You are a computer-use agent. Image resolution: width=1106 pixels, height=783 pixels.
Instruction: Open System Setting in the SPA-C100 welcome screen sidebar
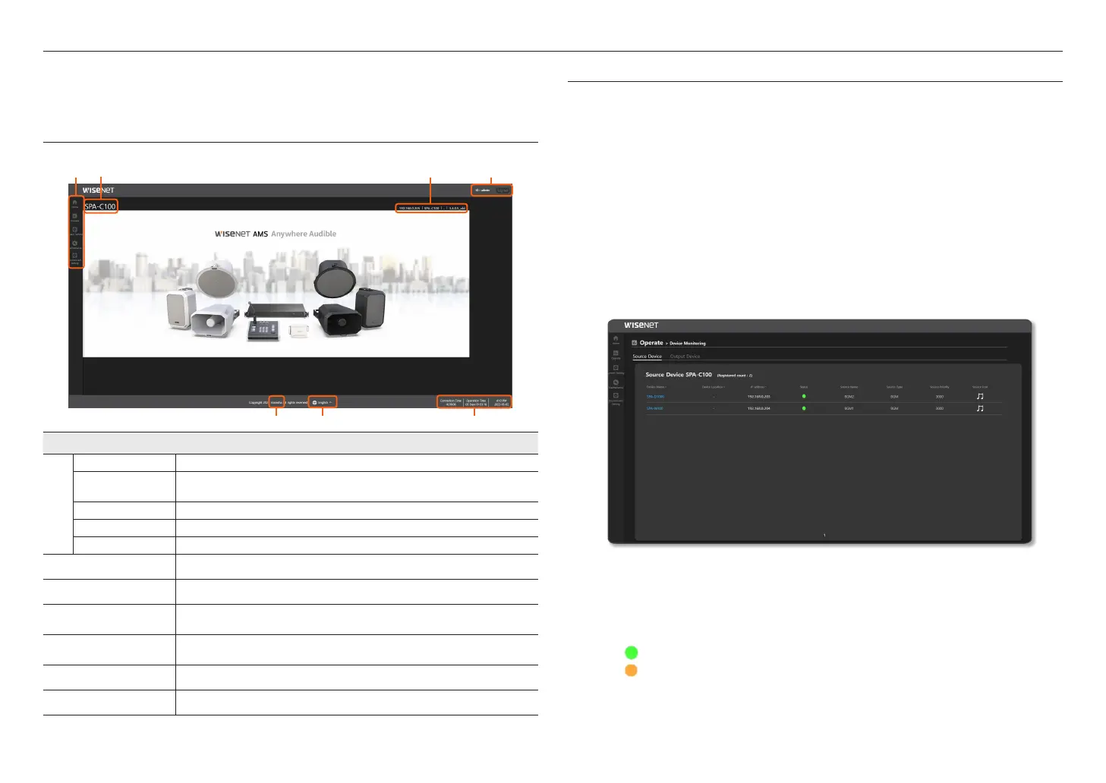pos(75,231)
